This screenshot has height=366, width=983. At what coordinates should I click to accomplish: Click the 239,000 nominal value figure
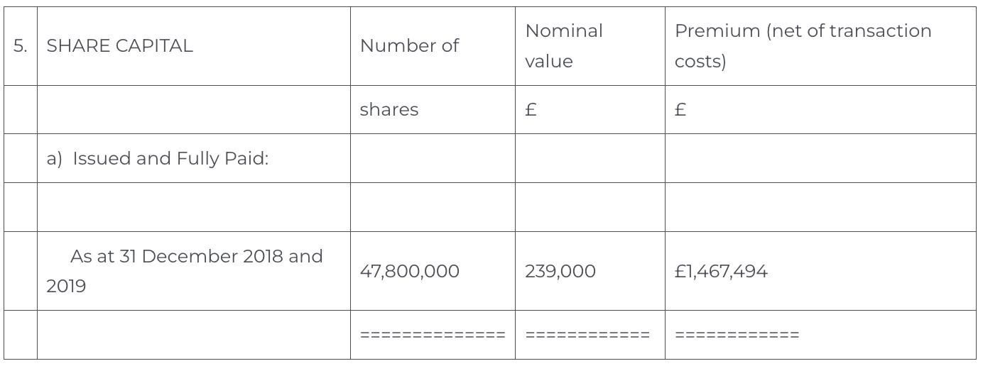tap(560, 271)
